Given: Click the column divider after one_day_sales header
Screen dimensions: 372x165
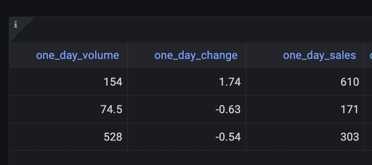Looking at the screenshot, I should pos(364,55).
